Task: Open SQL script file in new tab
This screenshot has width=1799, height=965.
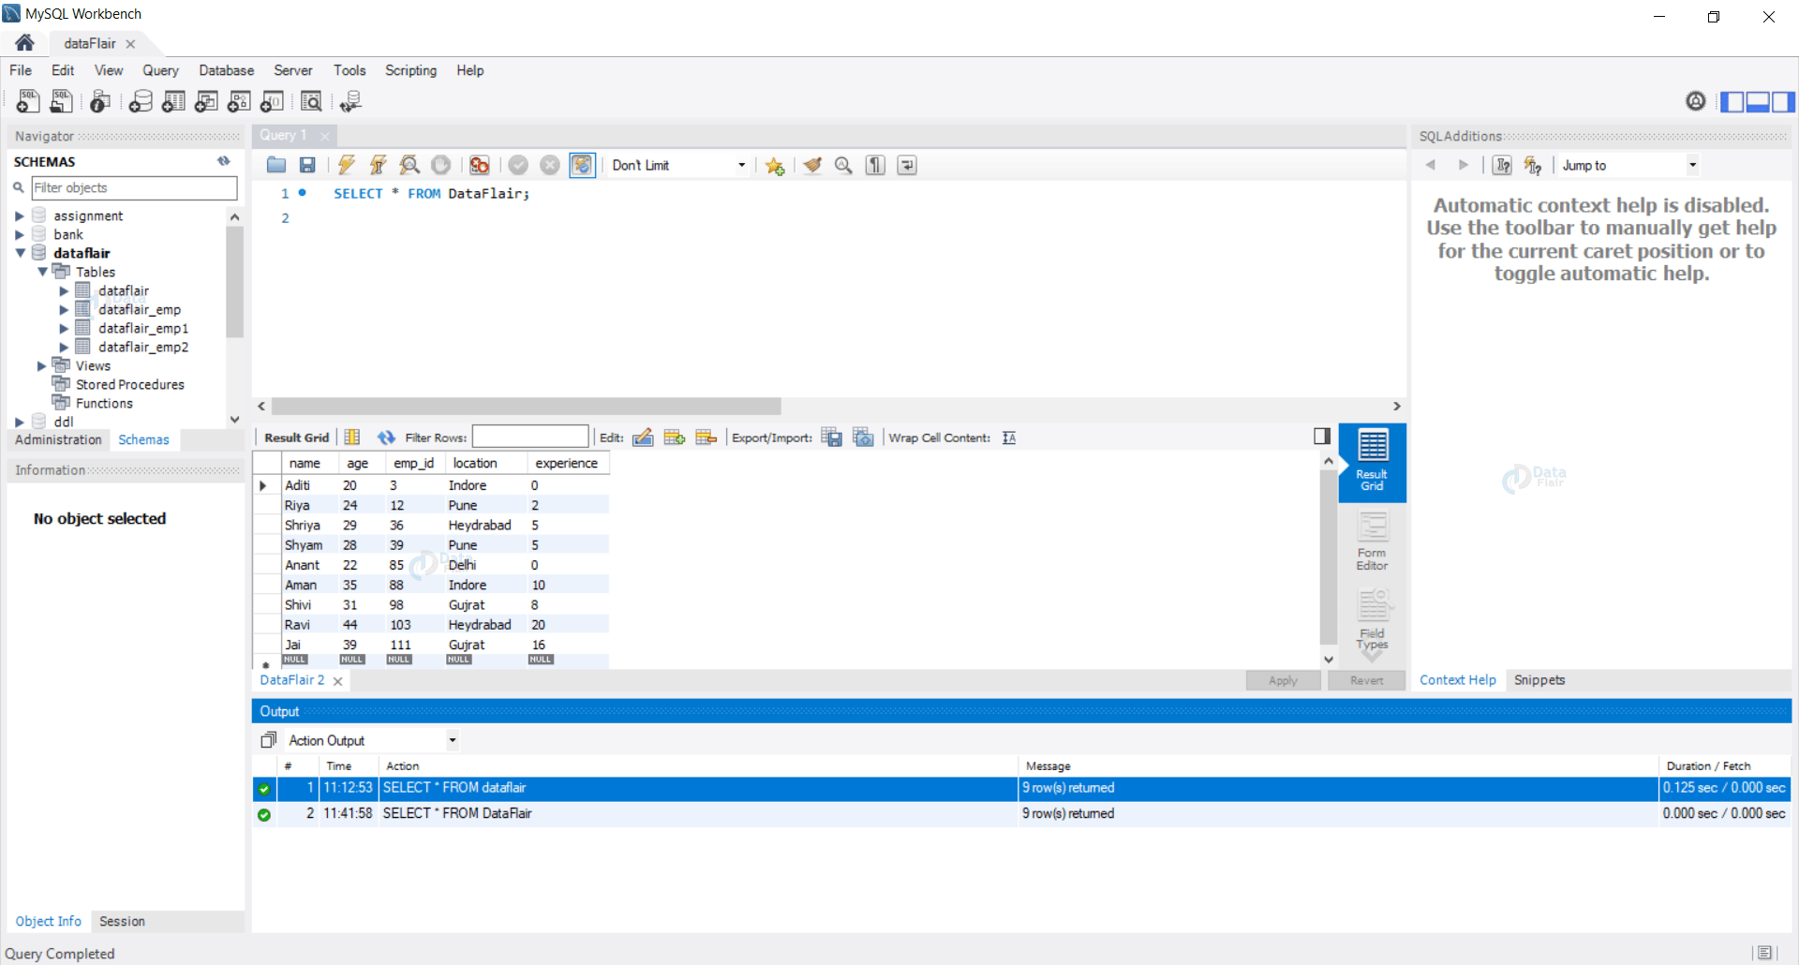Action: coord(62,101)
